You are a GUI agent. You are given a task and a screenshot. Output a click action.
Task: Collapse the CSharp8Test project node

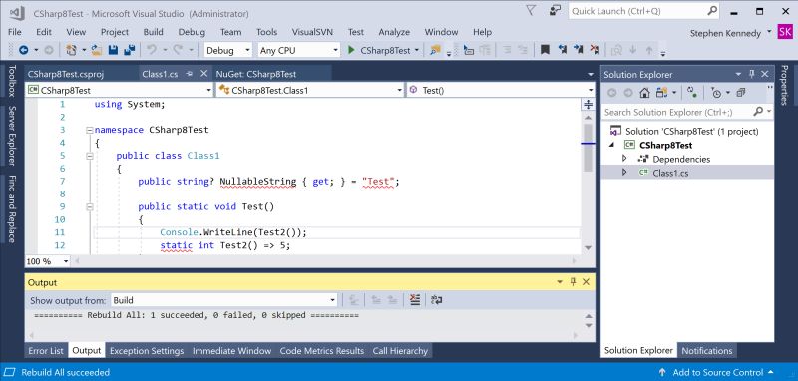[x=611, y=145]
